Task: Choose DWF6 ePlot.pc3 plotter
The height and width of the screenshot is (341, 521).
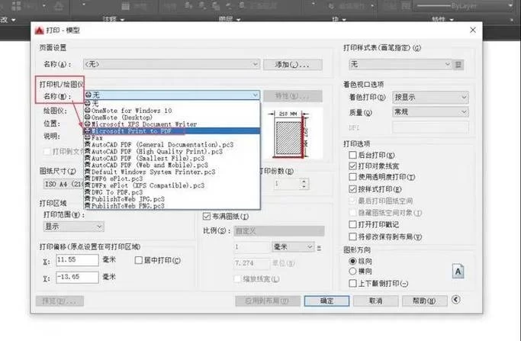Action: 172,179
